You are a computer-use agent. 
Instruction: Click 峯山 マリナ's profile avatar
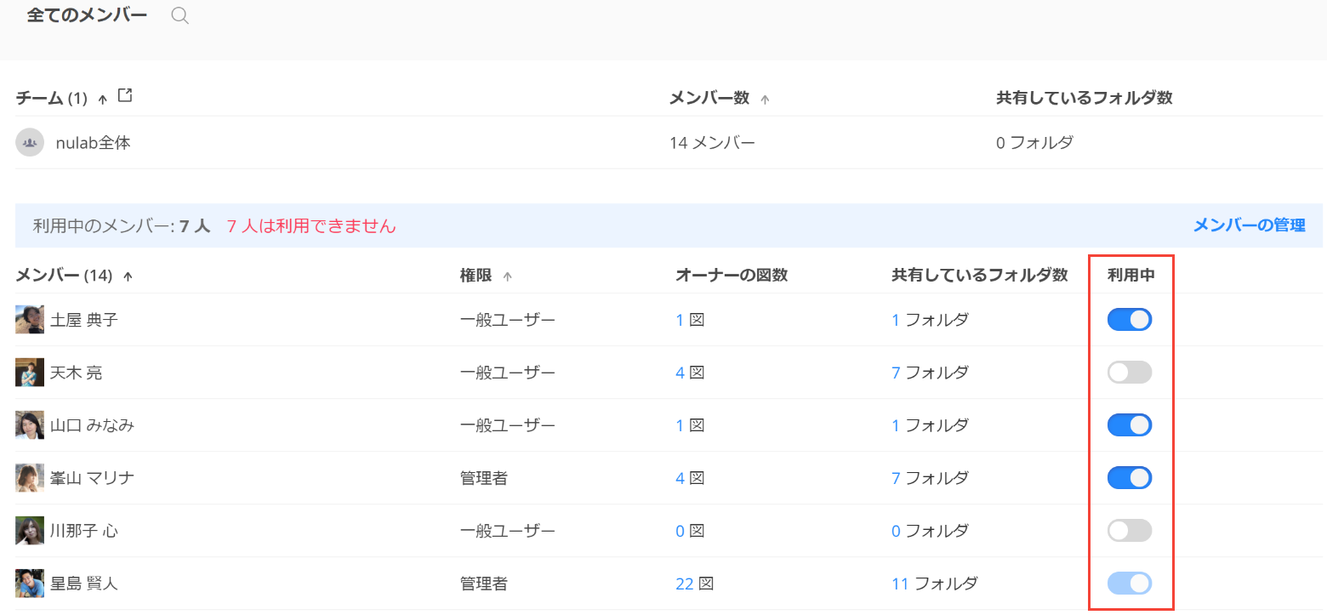pos(30,478)
